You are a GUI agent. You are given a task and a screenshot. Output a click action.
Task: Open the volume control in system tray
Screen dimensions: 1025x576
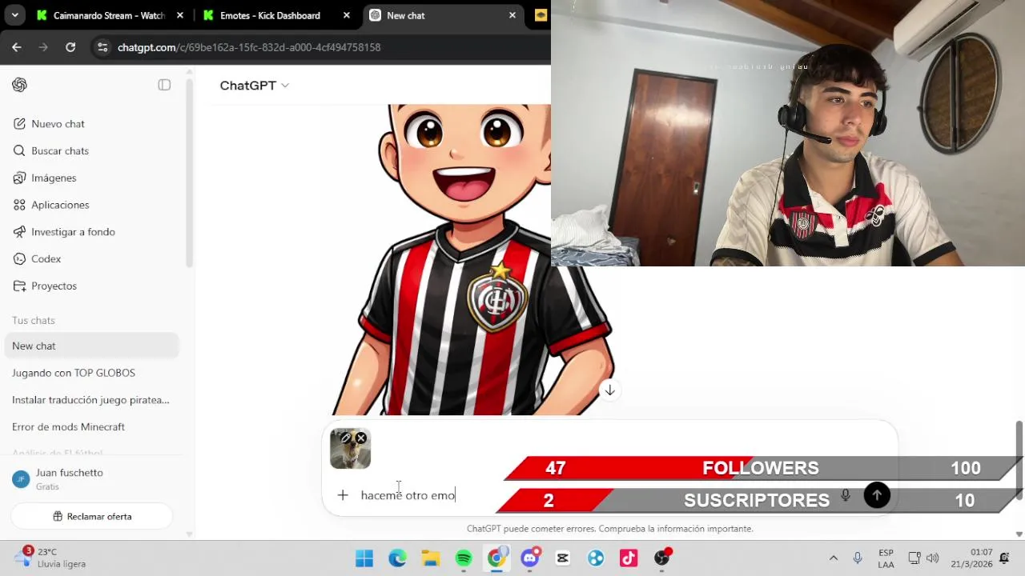pyautogui.click(x=933, y=558)
